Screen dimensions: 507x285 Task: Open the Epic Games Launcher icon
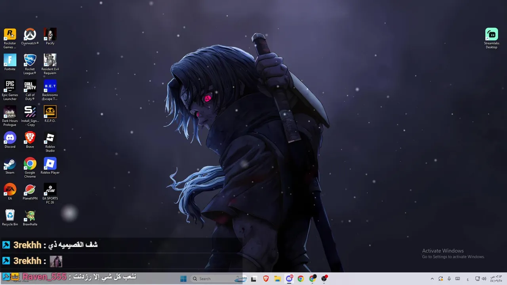[10, 90]
